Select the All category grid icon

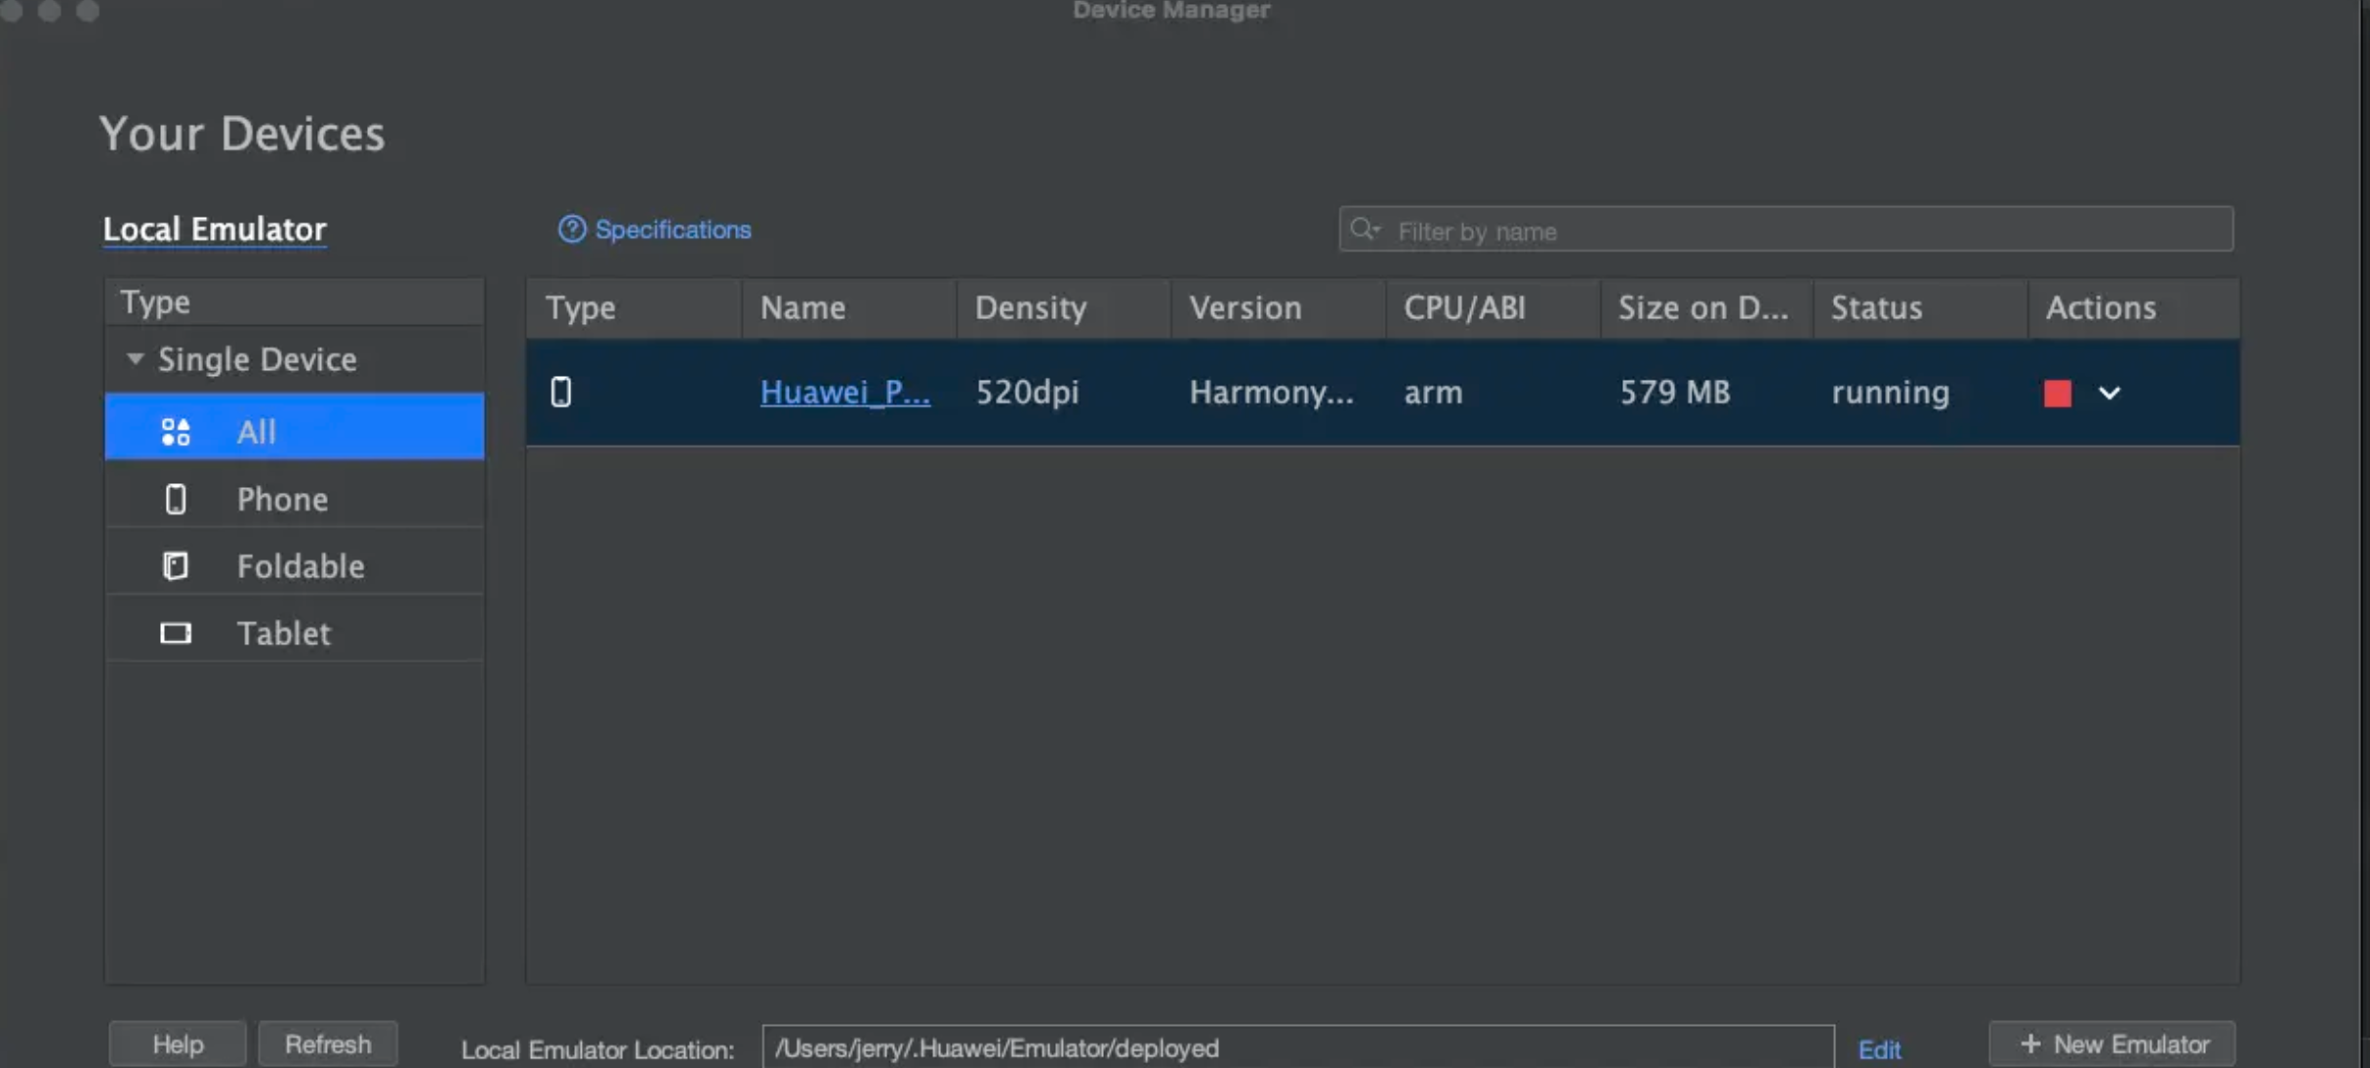point(176,431)
